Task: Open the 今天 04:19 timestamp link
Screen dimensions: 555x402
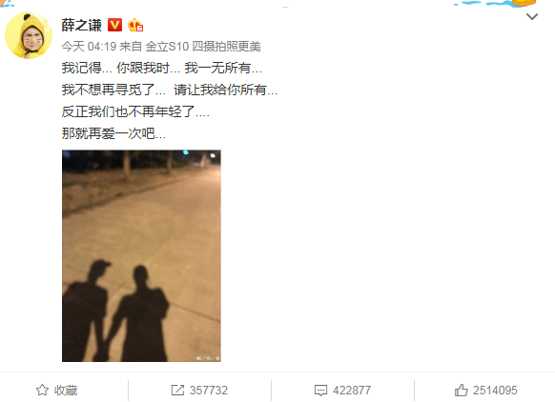Action: pos(89,47)
